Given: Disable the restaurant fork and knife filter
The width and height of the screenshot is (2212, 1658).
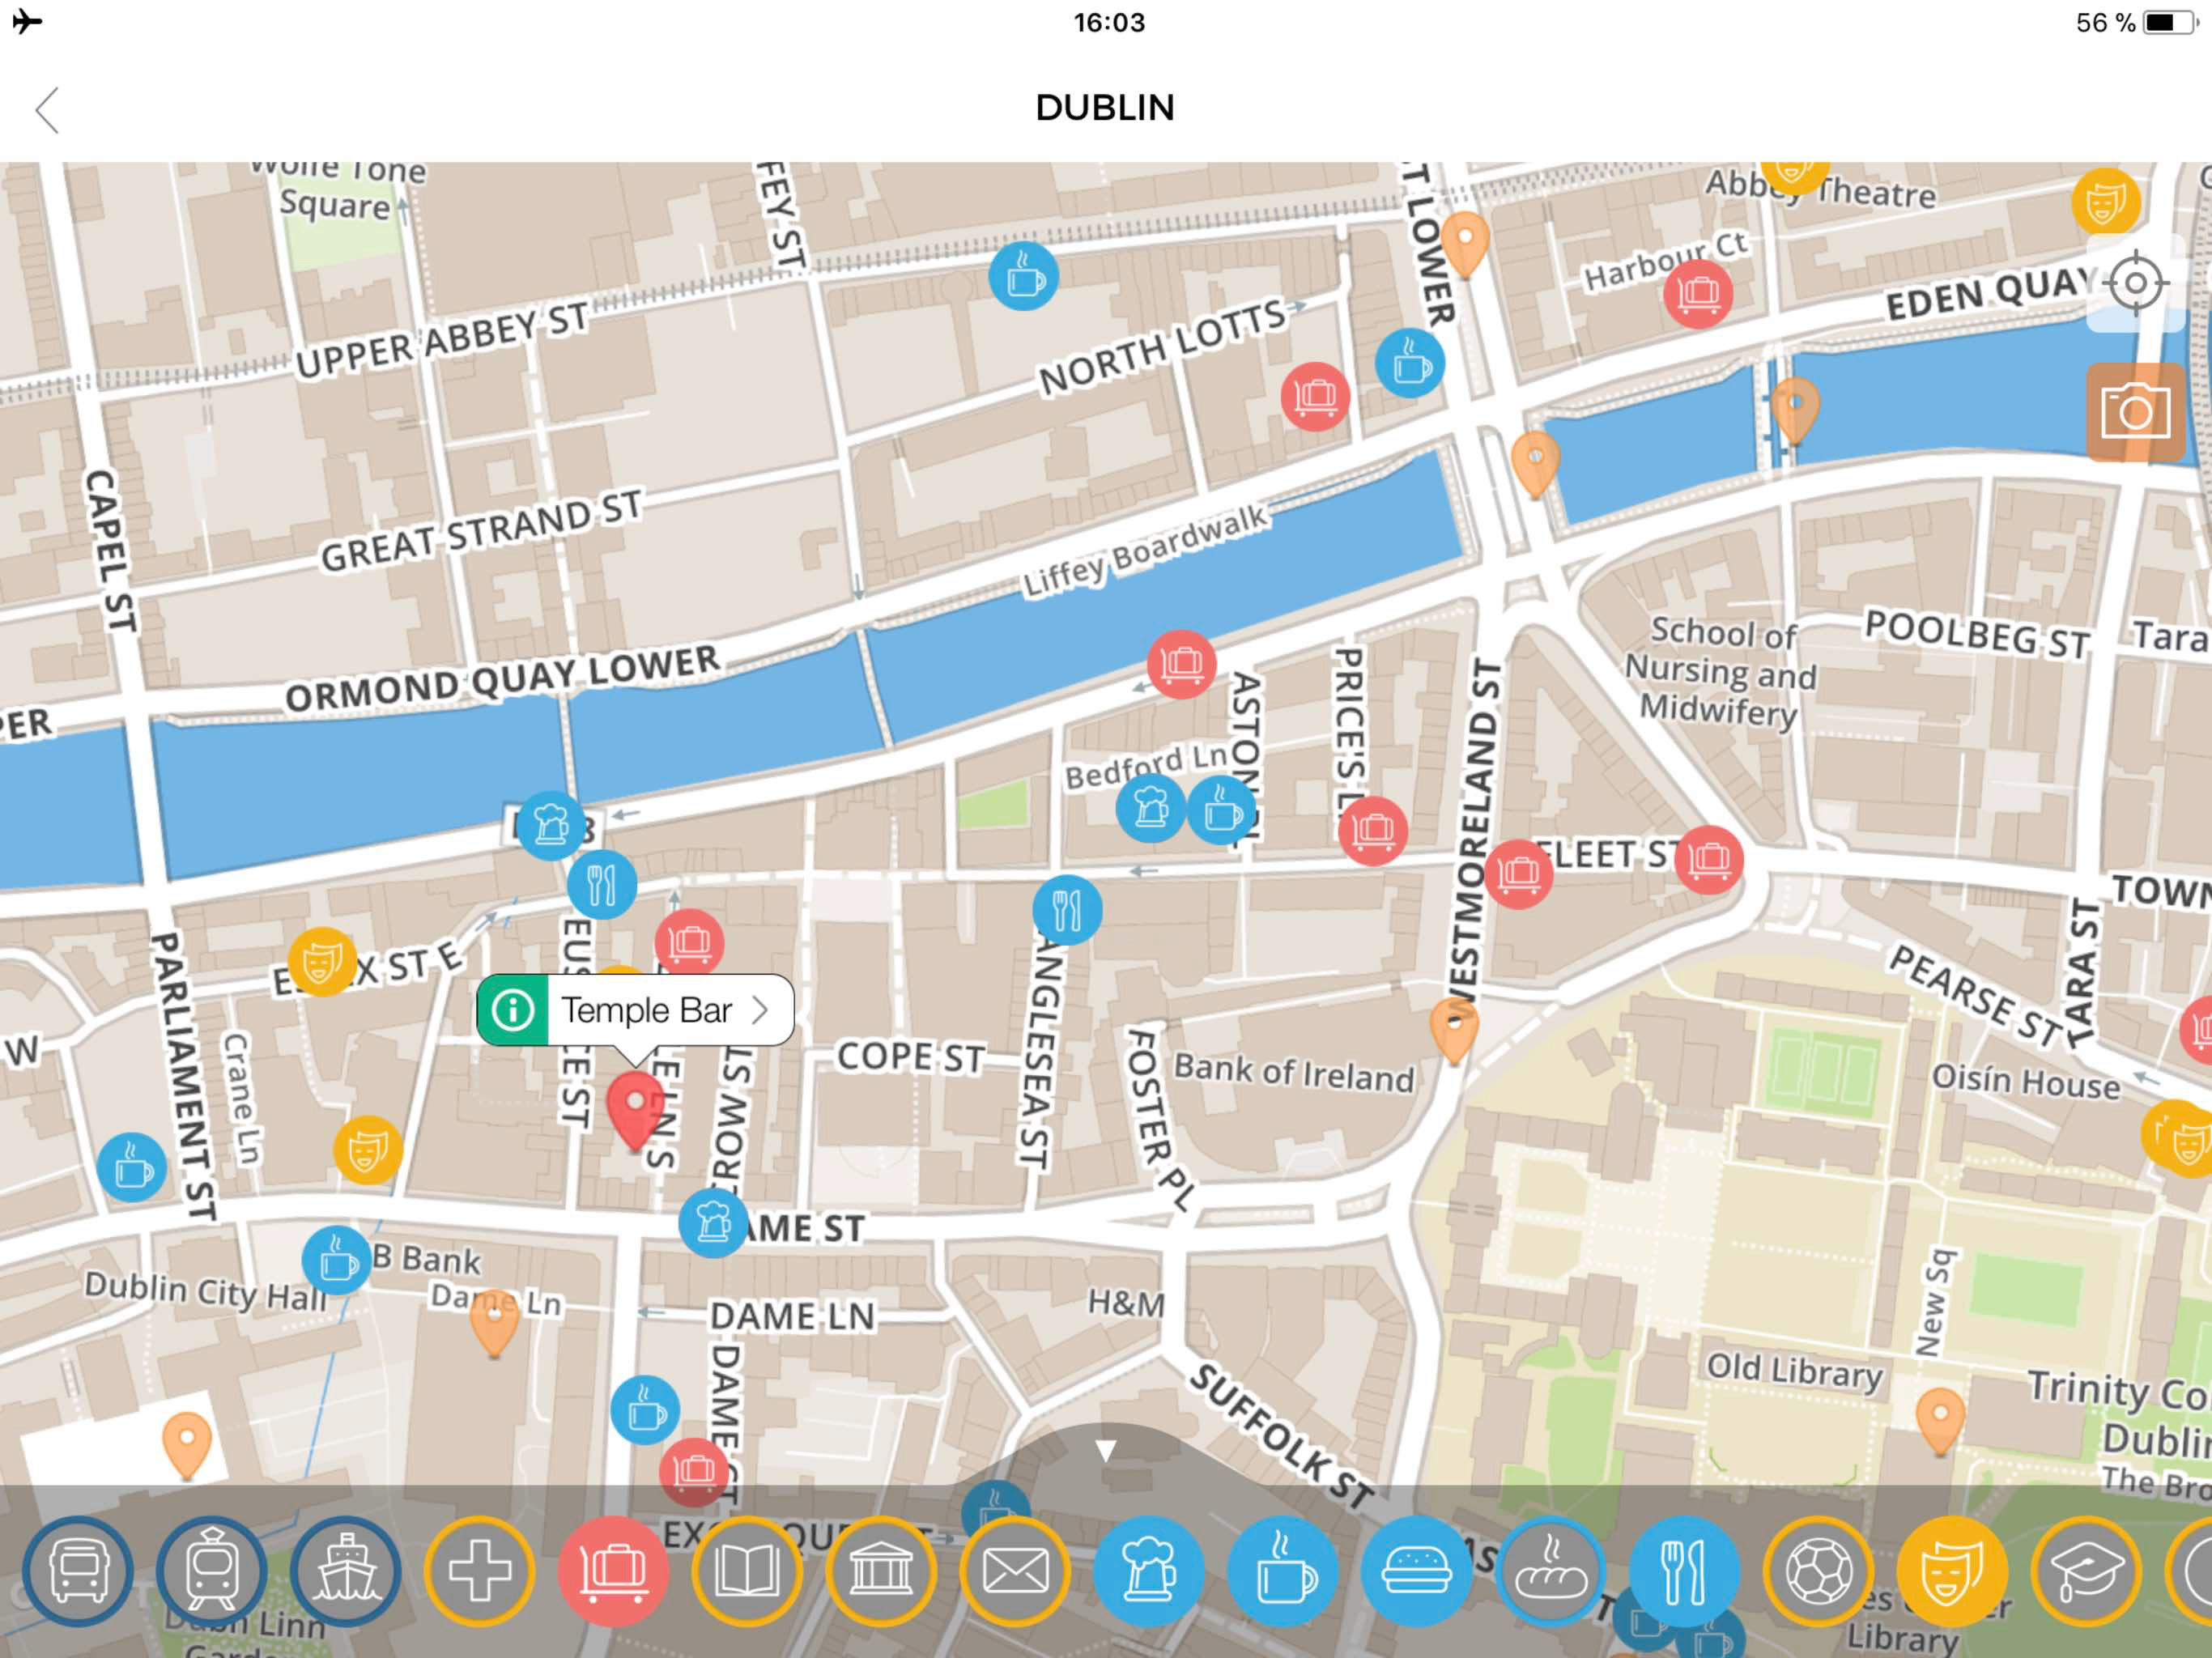Looking at the screenshot, I should tap(1684, 1571).
